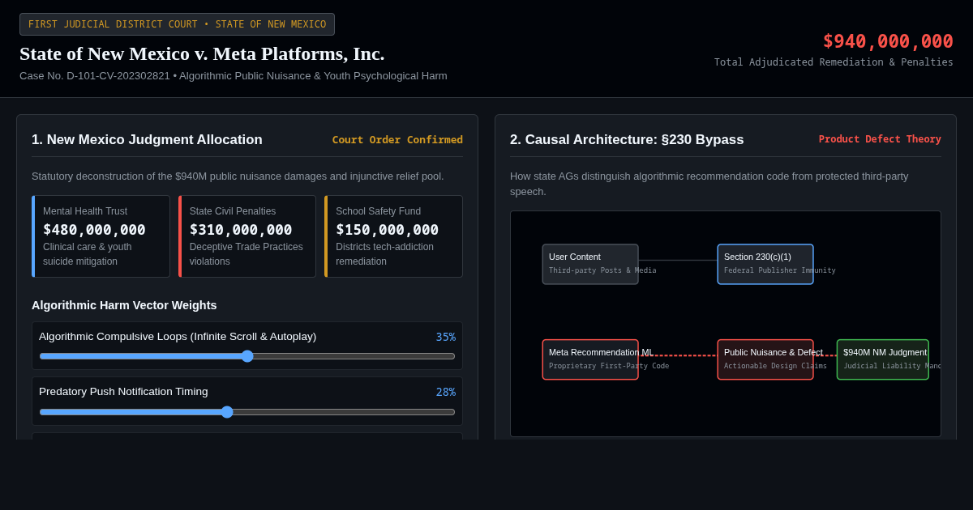Click the $940M NM Judgment node
The width and height of the screenshot is (973, 510).
[x=883, y=359]
